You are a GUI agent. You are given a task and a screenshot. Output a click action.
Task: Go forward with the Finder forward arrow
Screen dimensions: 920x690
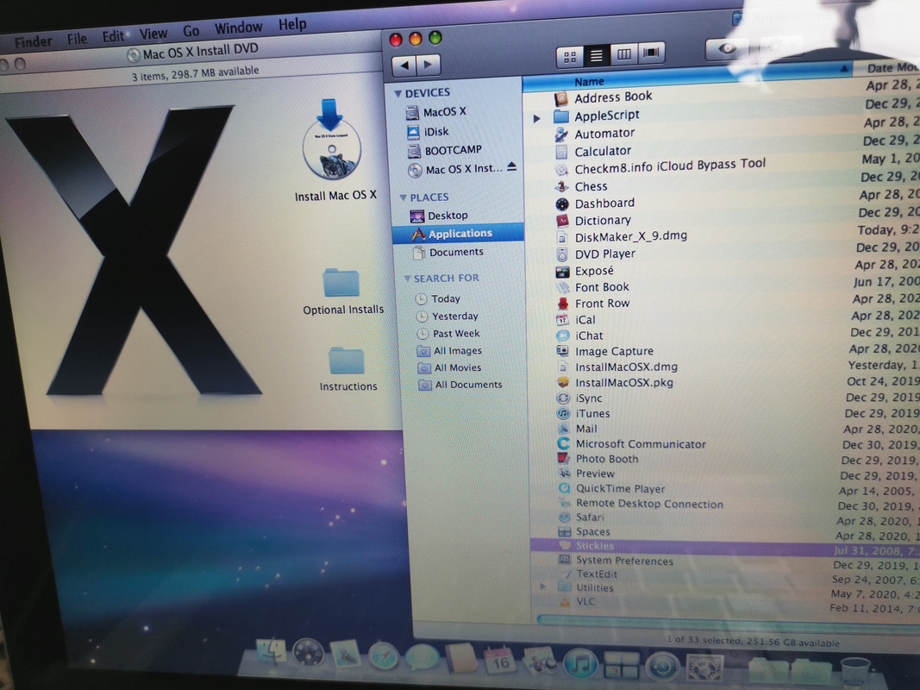tap(429, 64)
